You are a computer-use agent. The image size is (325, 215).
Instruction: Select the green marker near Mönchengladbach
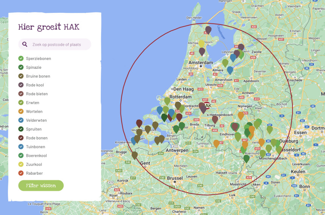pyautogui.click(x=262, y=154)
